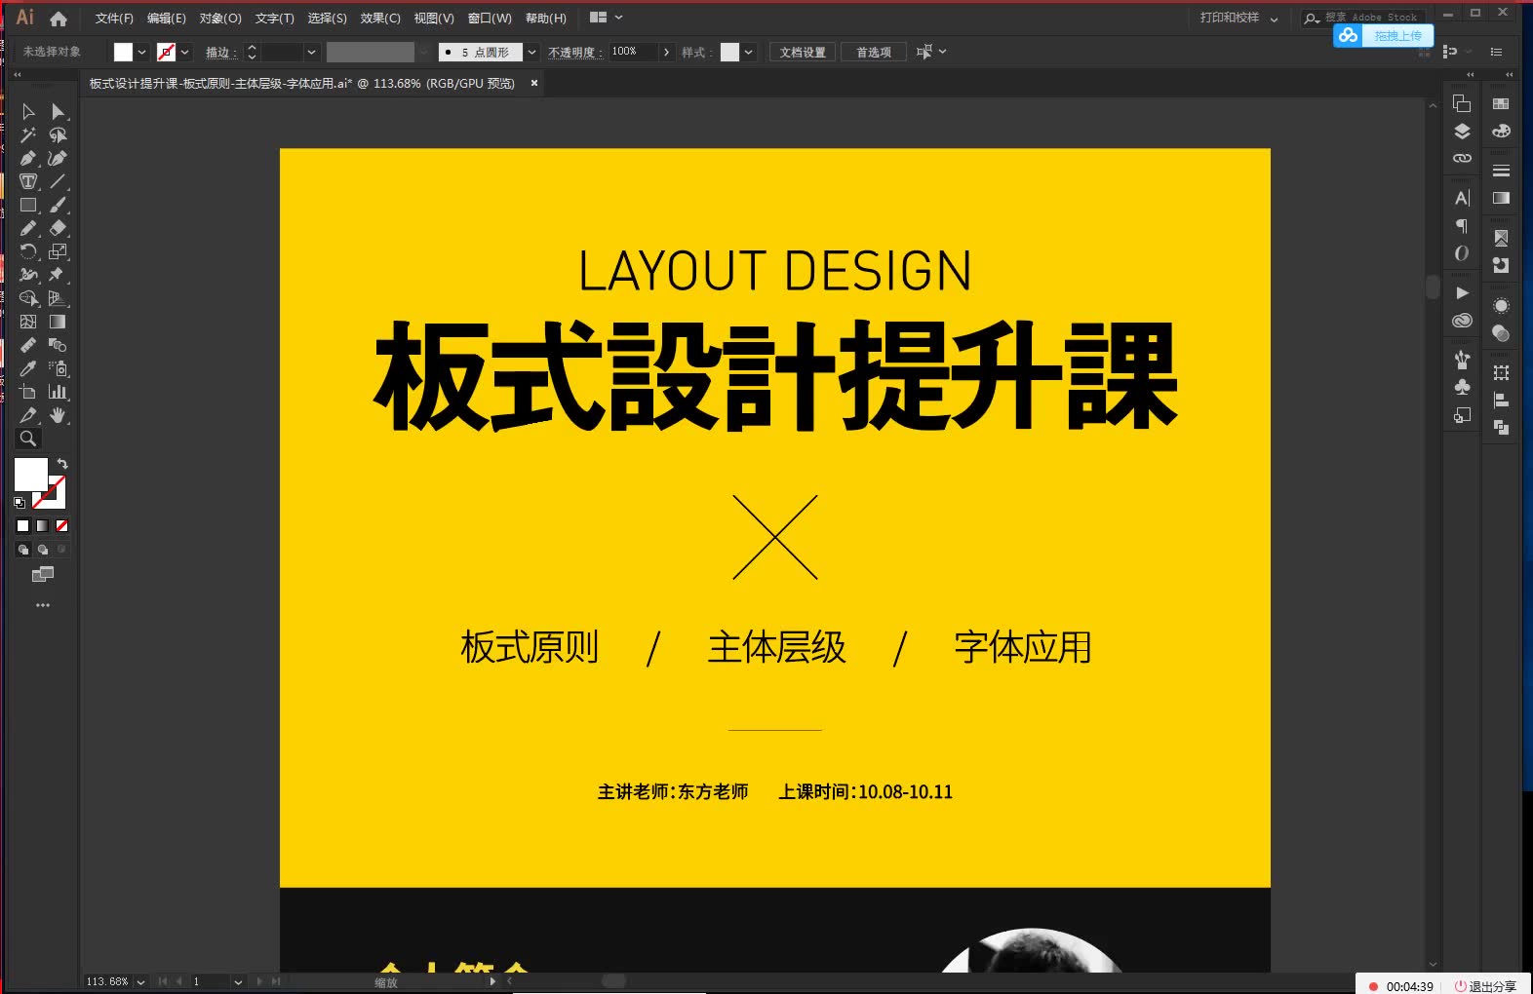This screenshot has width=1533, height=994.
Task: Select the Shape Builder tool
Action: pos(28,299)
